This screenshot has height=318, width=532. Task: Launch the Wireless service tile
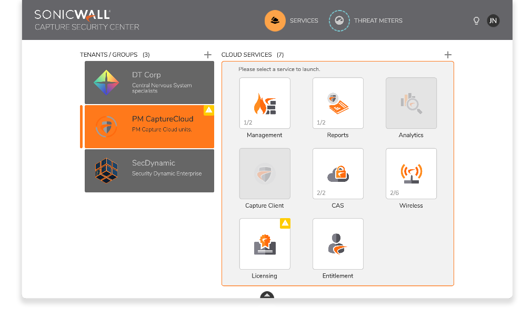(411, 173)
